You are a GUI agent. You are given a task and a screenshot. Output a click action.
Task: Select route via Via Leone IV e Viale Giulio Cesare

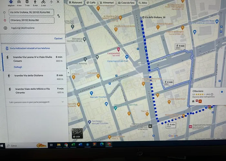34,62
